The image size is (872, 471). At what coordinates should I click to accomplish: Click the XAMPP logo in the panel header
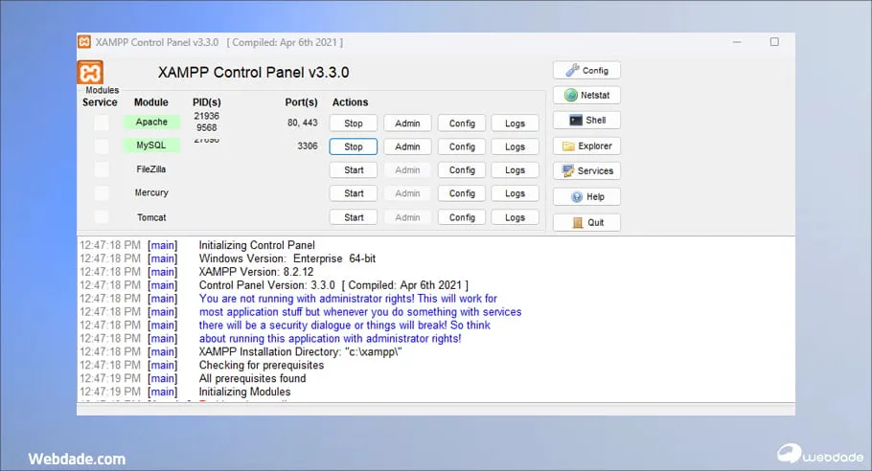[x=90, y=73]
